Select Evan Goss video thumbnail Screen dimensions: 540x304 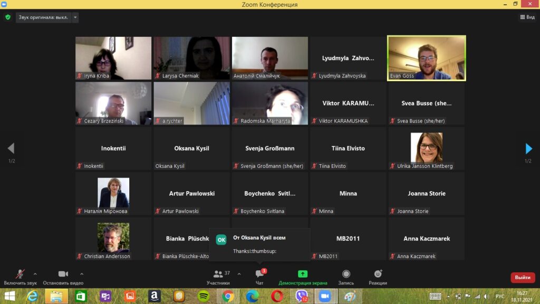(x=427, y=58)
